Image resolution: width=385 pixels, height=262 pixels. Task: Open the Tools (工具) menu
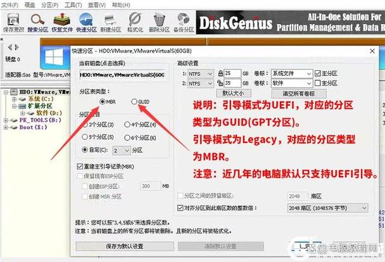pyautogui.click(x=73, y=4)
